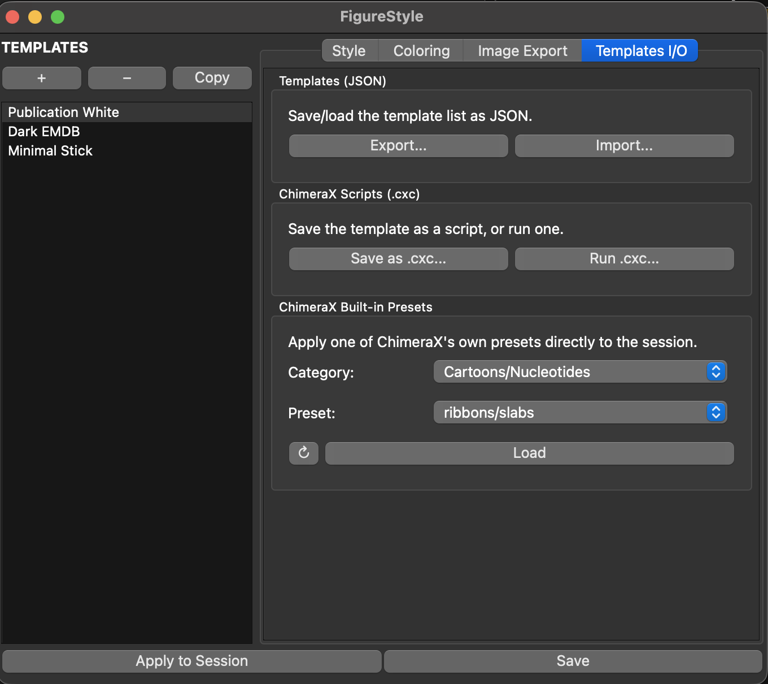Import templates from JSON file
Viewport: 768px width, 684px height.
point(625,146)
